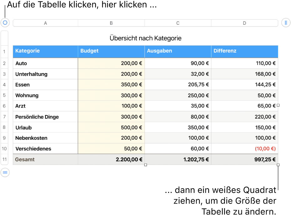The height and width of the screenshot is (217, 291).
Task: Click the bottom-center white resize square
Action: [146, 165]
